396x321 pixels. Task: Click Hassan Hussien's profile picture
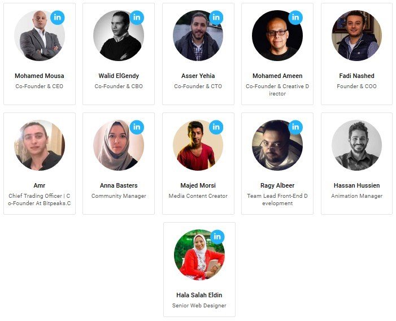356,145
